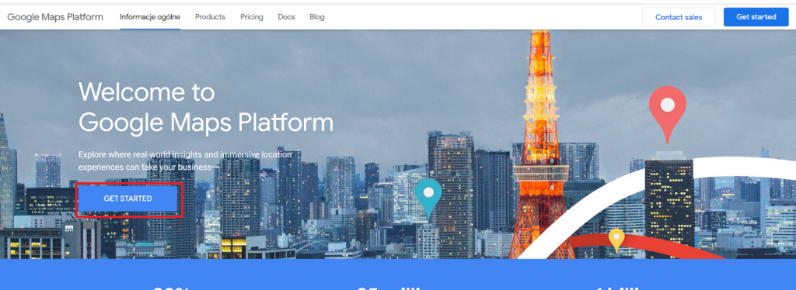Click the top-right Get started button
796x290 pixels.
coord(756,17)
